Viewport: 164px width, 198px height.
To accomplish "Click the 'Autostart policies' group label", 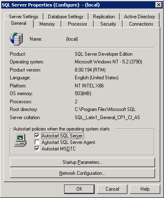I will [62, 129].
